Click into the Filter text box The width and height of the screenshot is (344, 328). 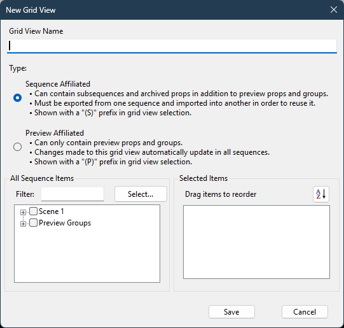(72, 194)
